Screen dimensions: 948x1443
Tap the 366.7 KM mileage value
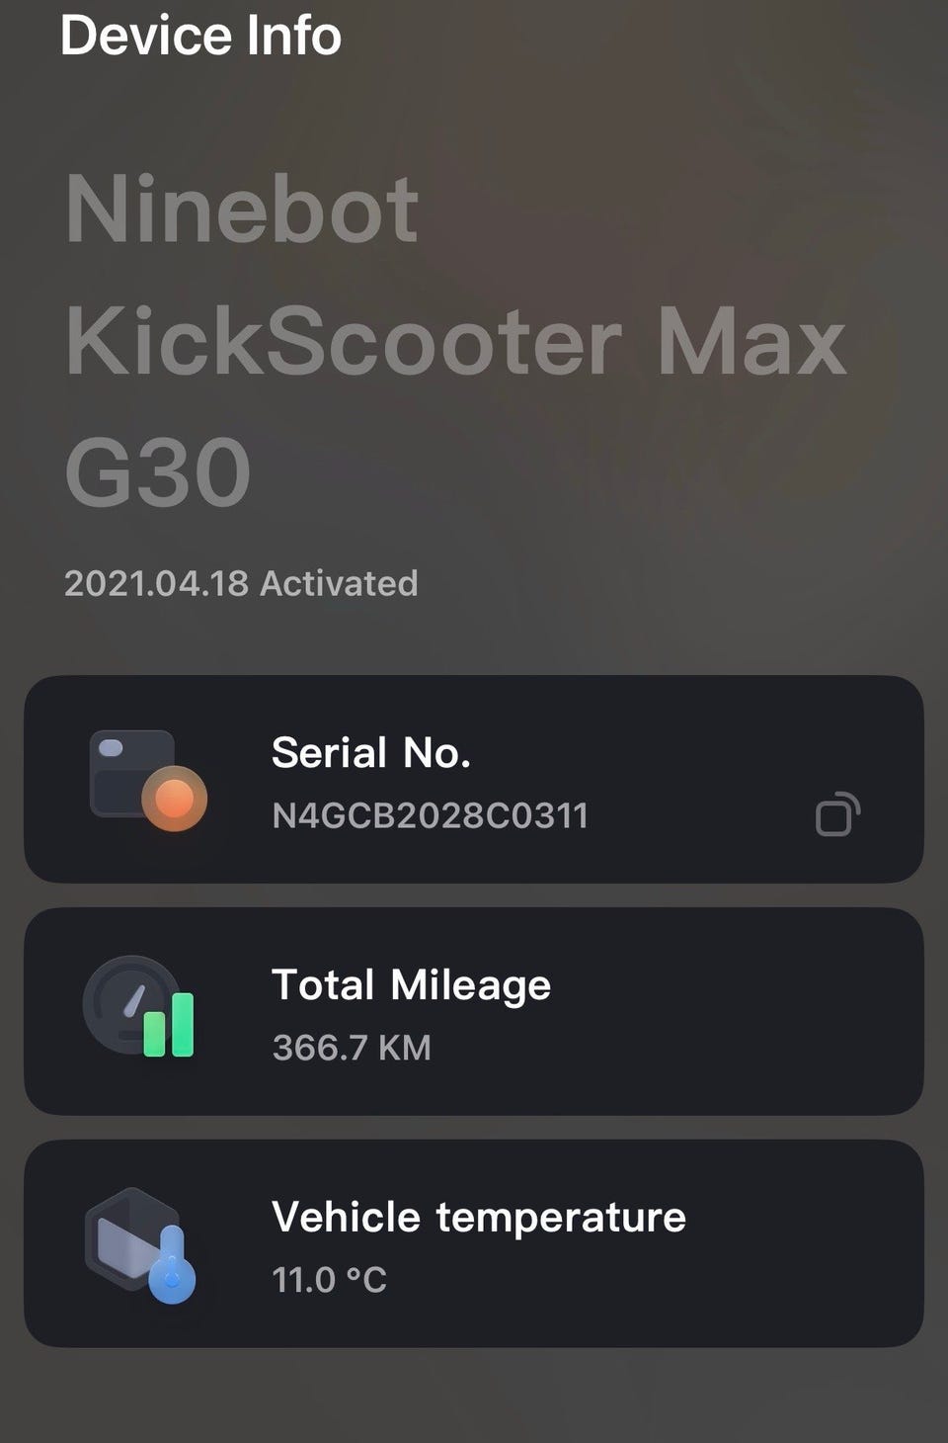pos(352,1048)
